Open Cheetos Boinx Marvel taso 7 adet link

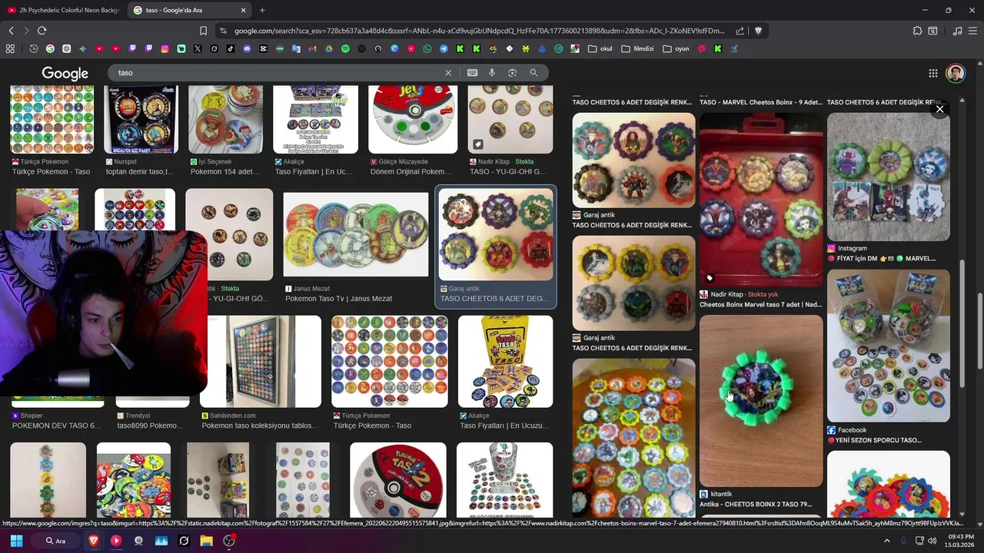coord(760,304)
